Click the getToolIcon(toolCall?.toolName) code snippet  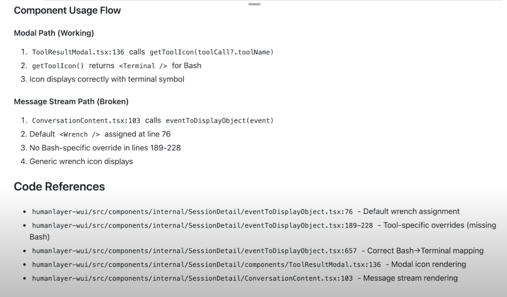(x=211, y=52)
